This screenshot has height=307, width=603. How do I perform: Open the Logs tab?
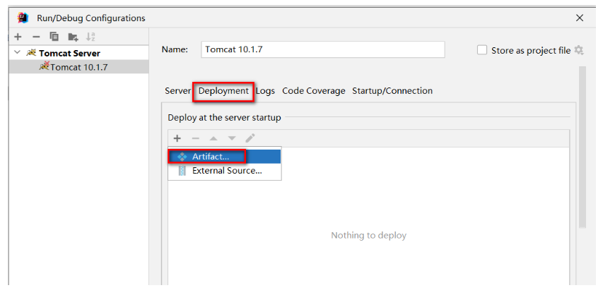pos(265,91)
